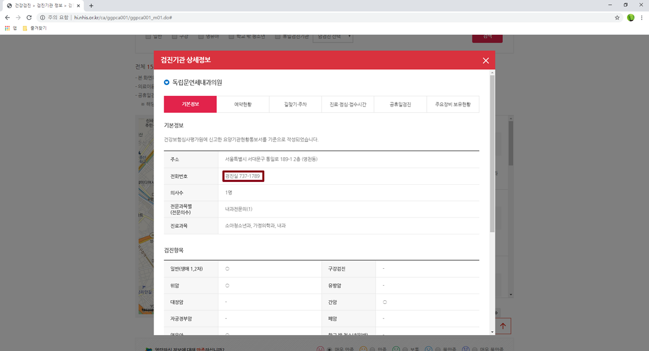The height and width of the screenshot is (351, 649).
Task: Click the background result list scrollbar
Action: click(511, 143)
